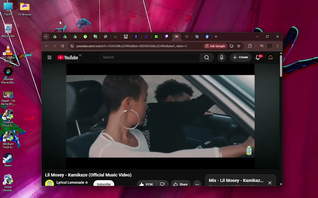Open the Create button
The height and width of the screenshot is (198, 318).
(x=240, y=57)
